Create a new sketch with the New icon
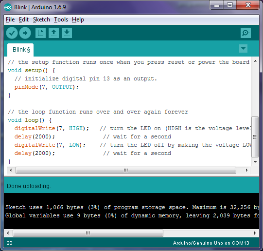This screenshot has width=263, height=251. pyautogui.click(x=40, y=33)
